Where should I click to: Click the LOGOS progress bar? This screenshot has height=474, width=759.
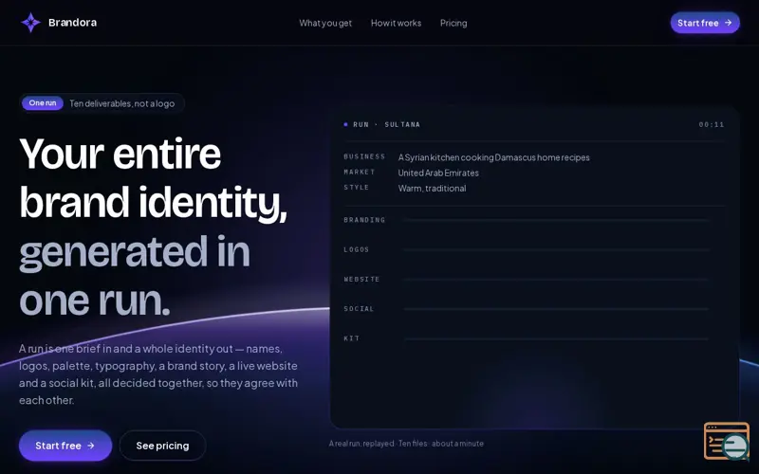[557, 249]
